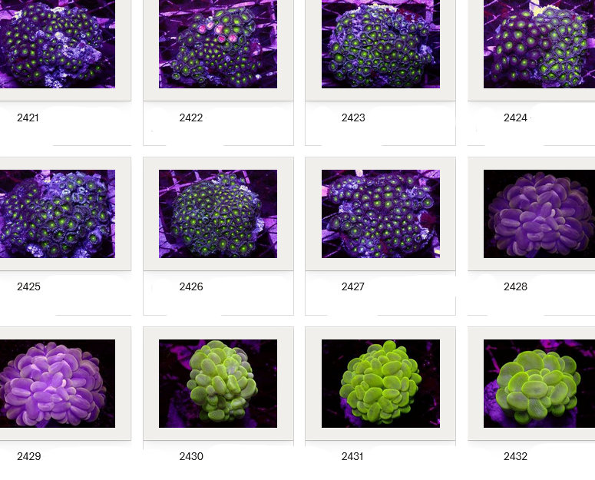Open coral thumbnail with pink polyps 2422

pyautogui.click(x=218, y=44)
